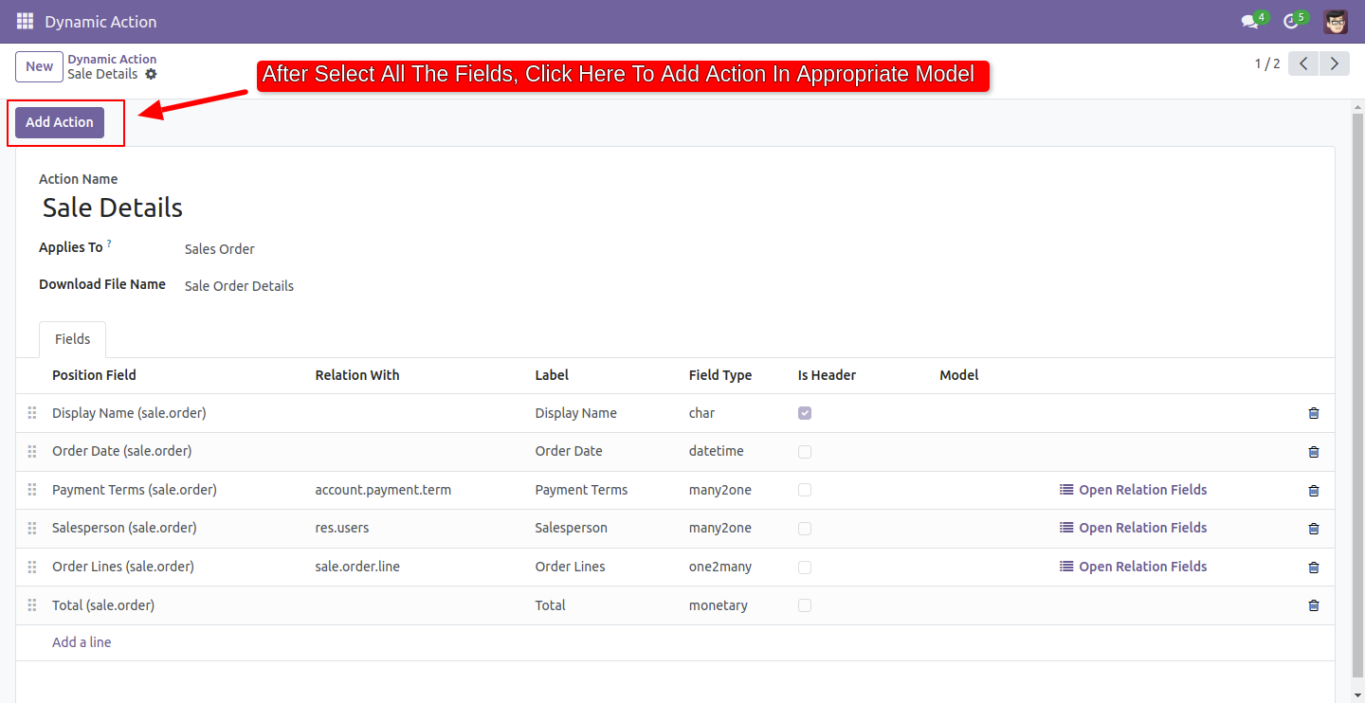Image resolution: width=1365 pixels, height=703 pixels.
Task: Sort by Relation With column header
Action: point(357,375)
